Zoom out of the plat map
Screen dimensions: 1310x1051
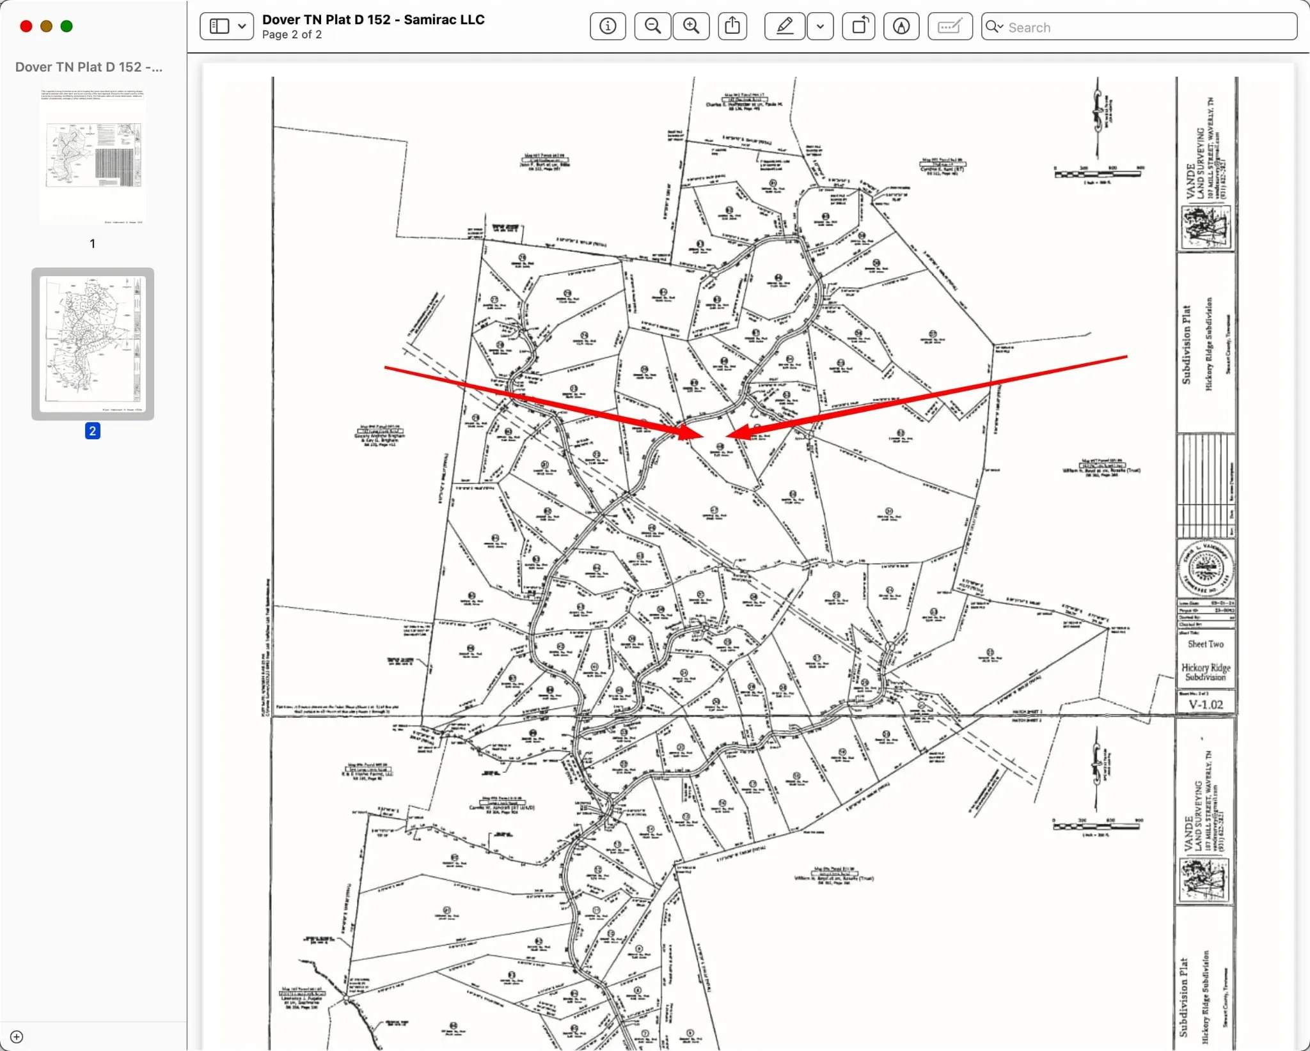tap(652, 26)
